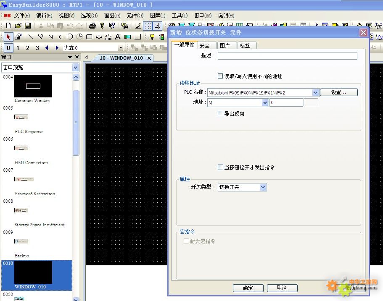Screen dimensions: 383x301
Task: Toggle the grid display toolbar icon
Action: (x=148, y=26)
